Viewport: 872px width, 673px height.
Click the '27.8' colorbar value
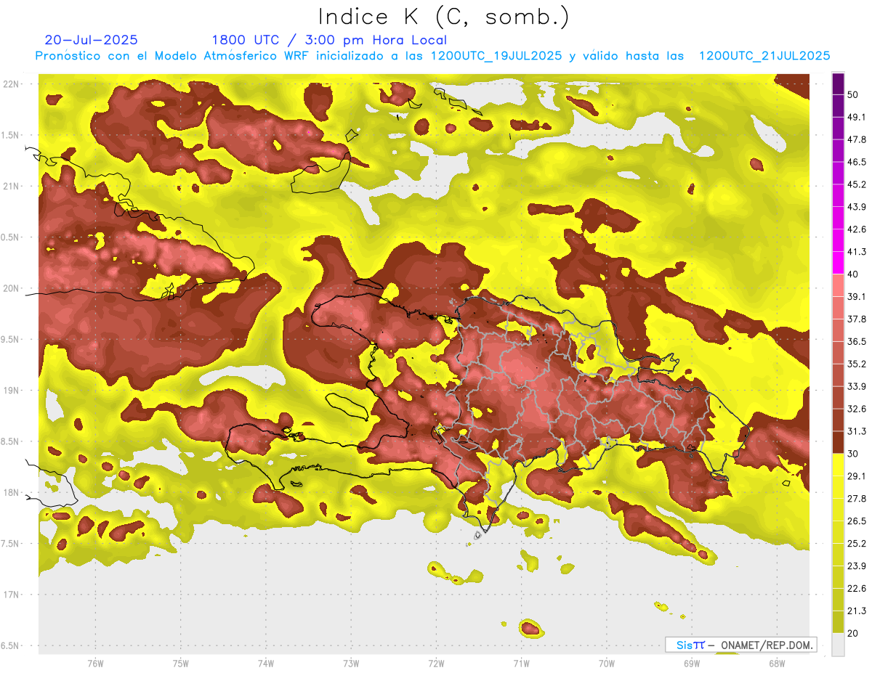[x=857, y=499]
